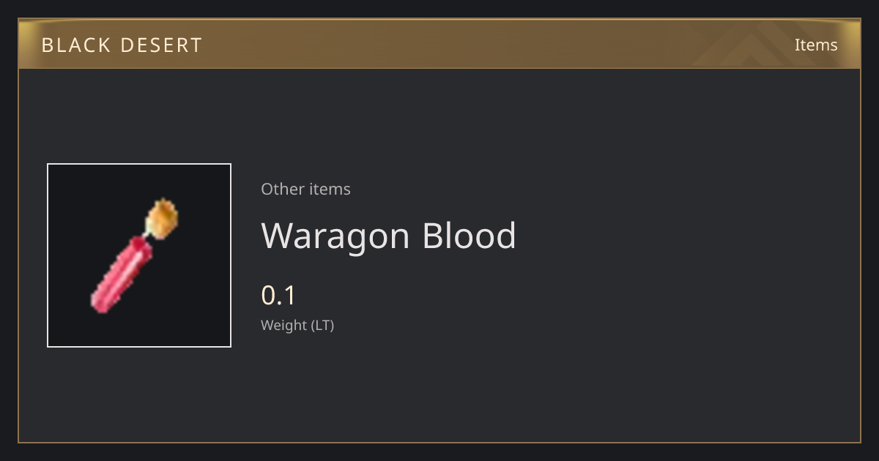This screenshot has width=879, height=461.
Task: Click the word BLACK in the header
Action: (x=75, y=45)
